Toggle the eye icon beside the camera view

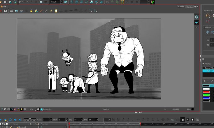pos(197,17)
